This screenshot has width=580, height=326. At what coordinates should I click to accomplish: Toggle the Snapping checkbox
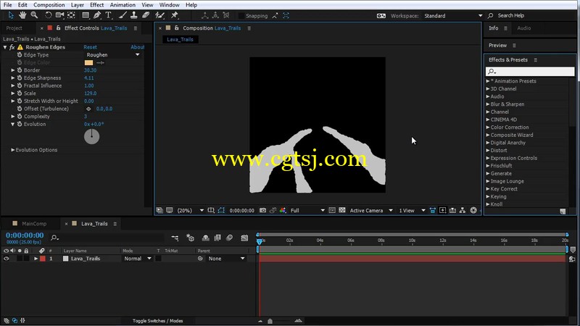241,15
